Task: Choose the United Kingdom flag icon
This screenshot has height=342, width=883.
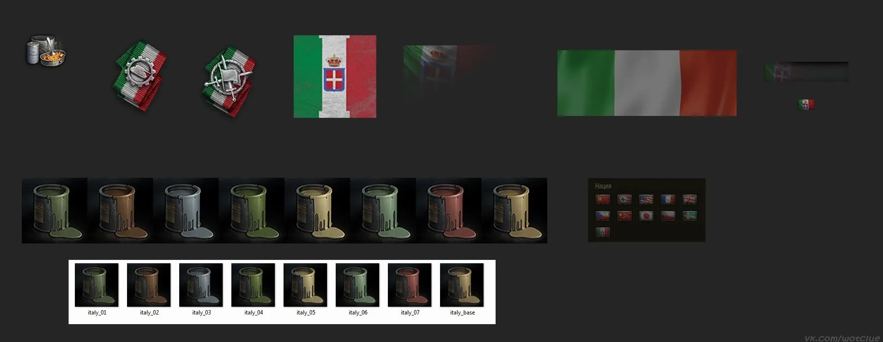Action: point(689,199)
